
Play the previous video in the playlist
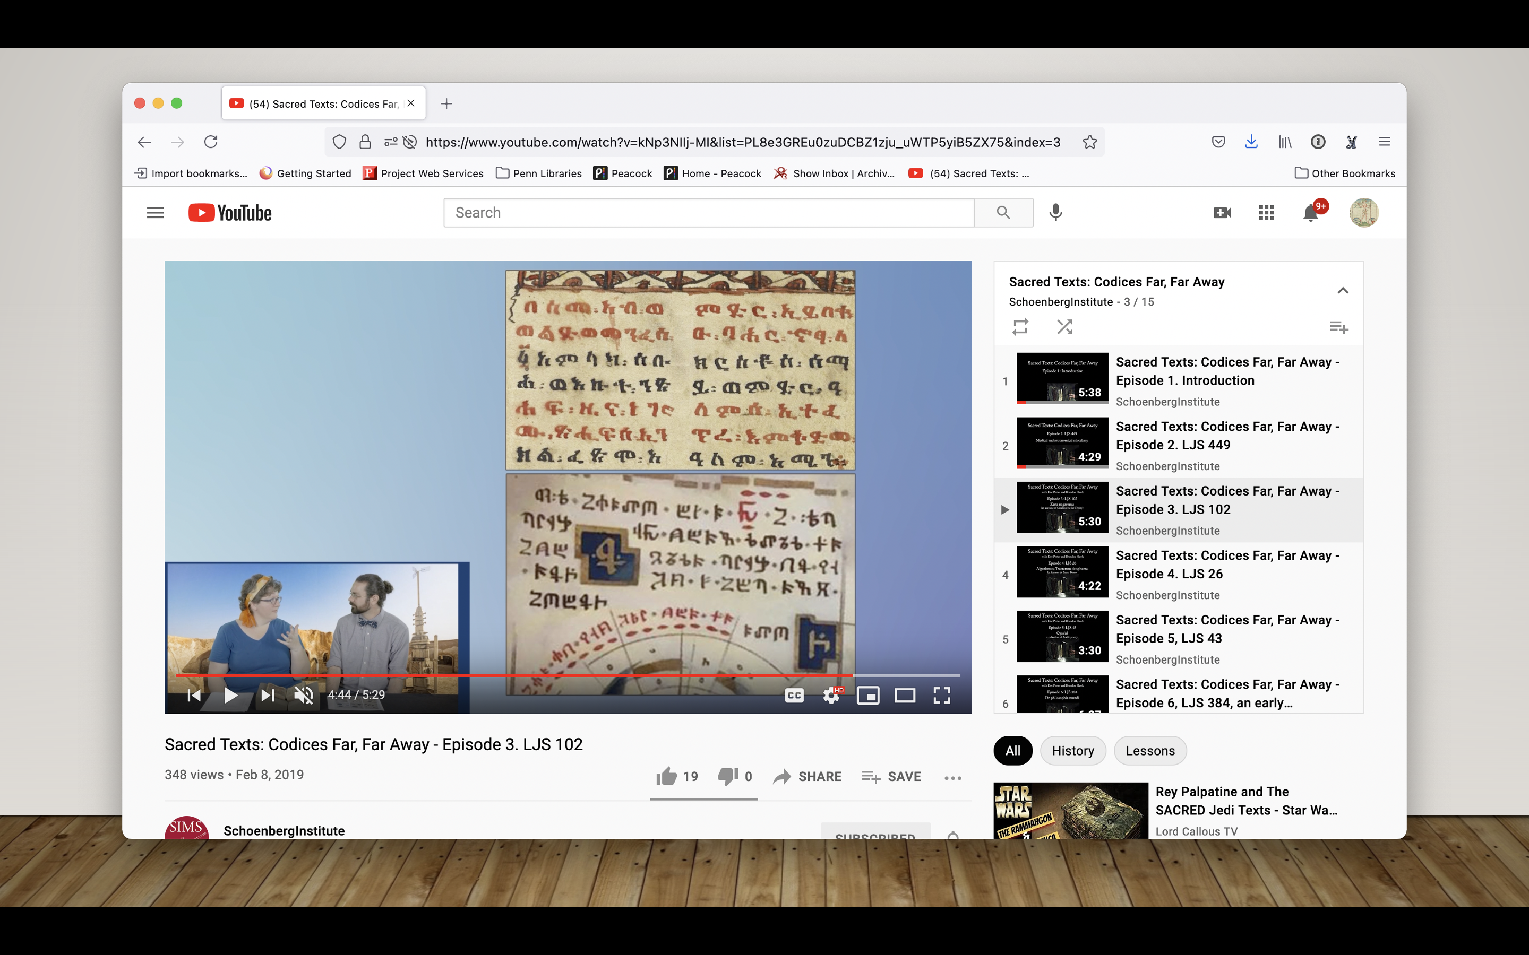pyautogui.click(x=194, y=696)
